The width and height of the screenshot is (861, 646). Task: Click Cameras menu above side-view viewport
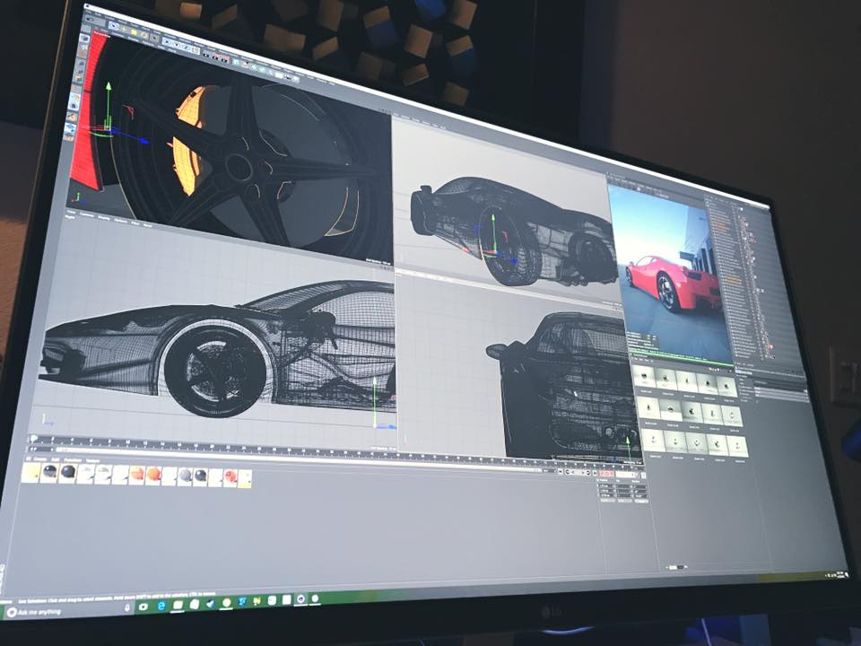(x=87, y=214)
